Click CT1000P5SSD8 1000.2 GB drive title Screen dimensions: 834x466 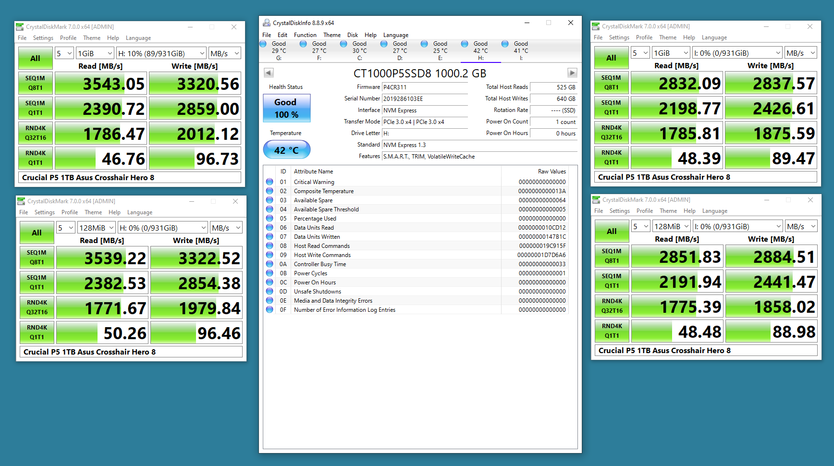[420, 73]
